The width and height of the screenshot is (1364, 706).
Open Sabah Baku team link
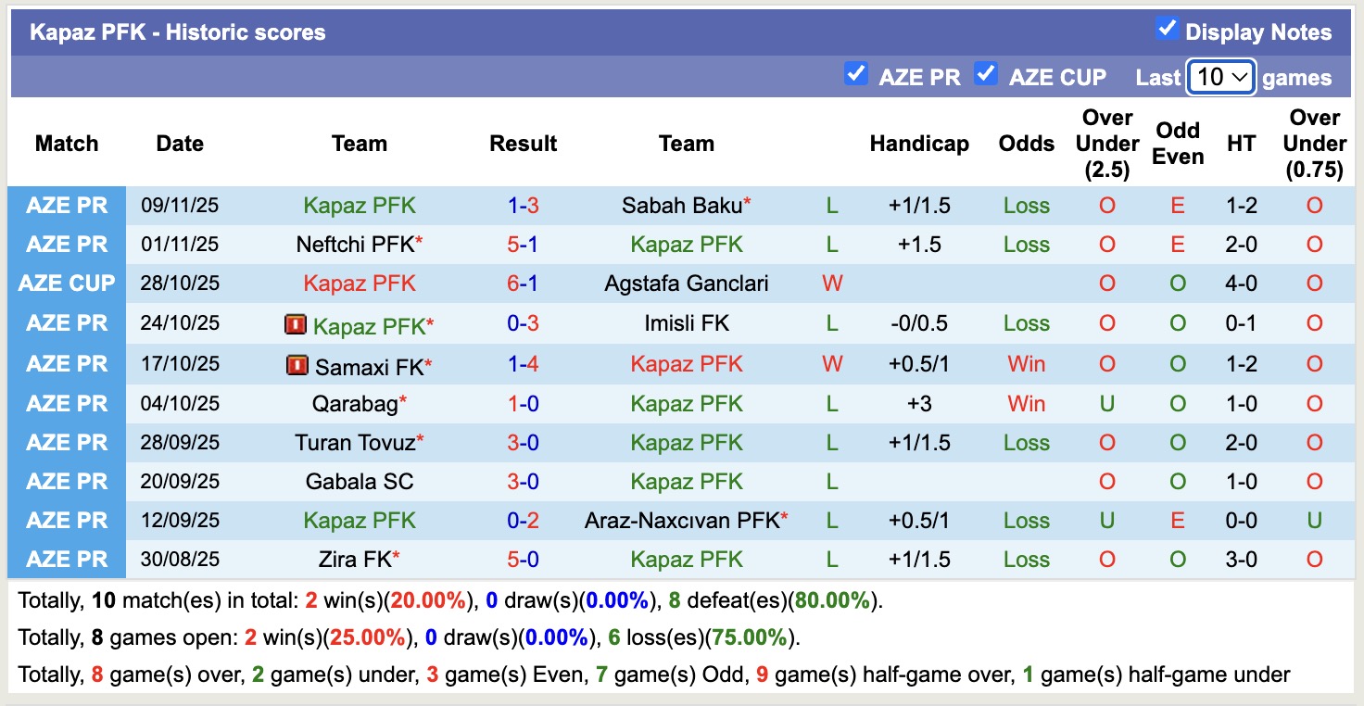point(681,205)
